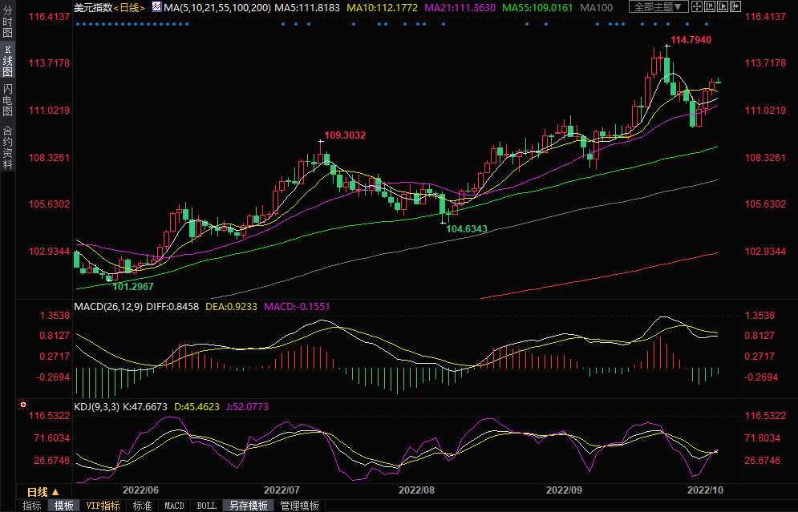This screenshot has width=798, height=512.
Task: Open the 全部主题 dropdown
Action: pos(656,7)
